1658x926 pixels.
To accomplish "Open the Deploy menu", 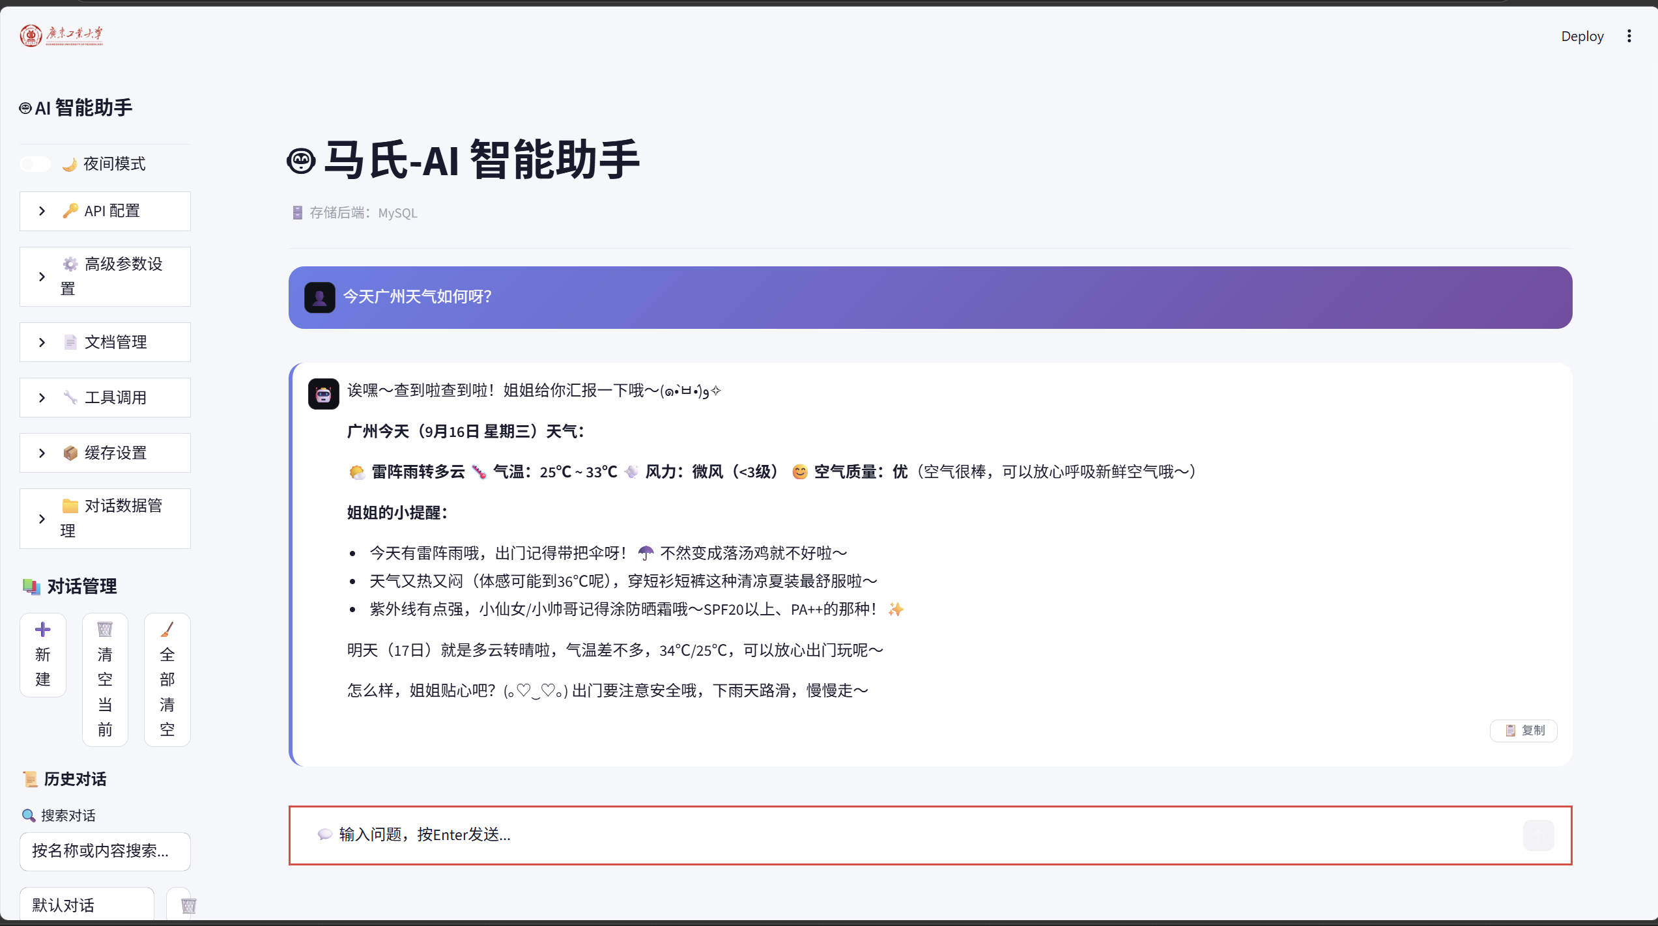I will 1582,36.
